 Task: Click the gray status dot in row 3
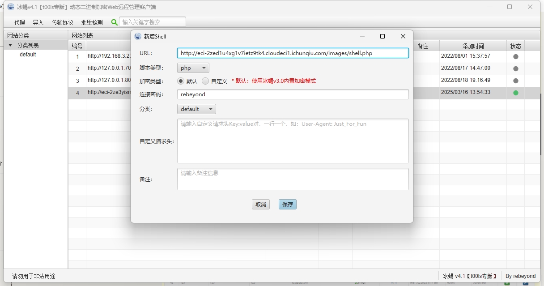click(x=516, y=81)
